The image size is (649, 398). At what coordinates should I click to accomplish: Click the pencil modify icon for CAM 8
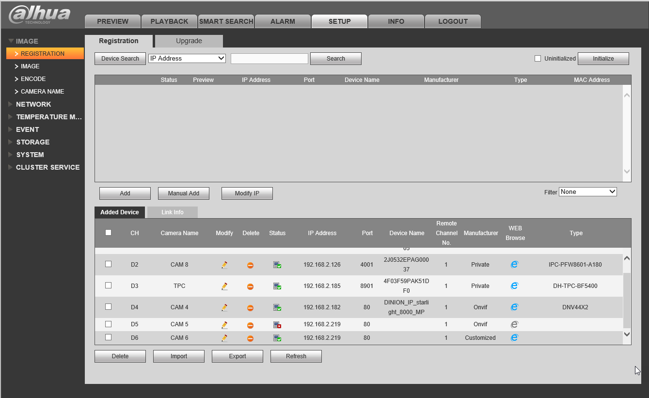[224, 265]
